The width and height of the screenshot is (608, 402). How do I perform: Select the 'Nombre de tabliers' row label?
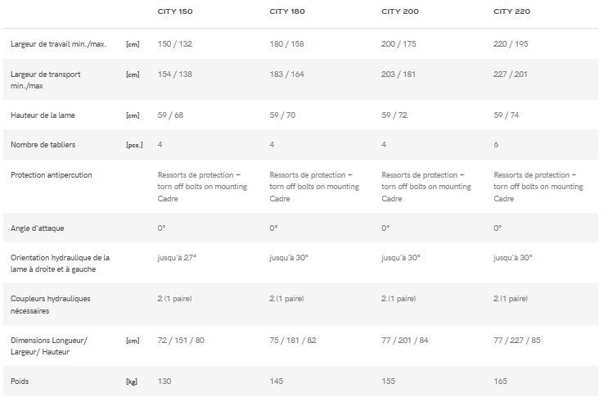coord(43,145)
